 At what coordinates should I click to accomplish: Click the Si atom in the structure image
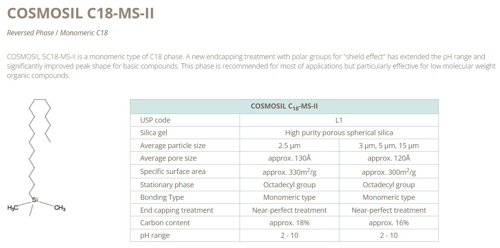coord(35,200)
